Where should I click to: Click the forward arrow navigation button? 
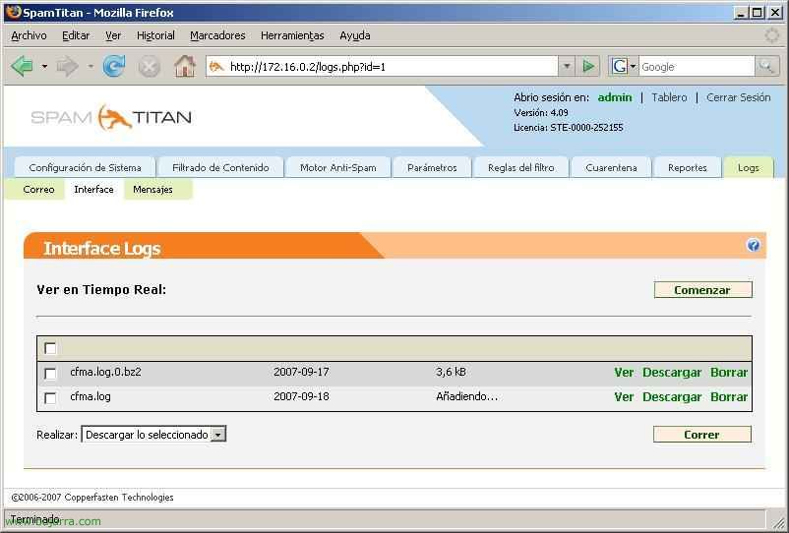pos(67,66)
